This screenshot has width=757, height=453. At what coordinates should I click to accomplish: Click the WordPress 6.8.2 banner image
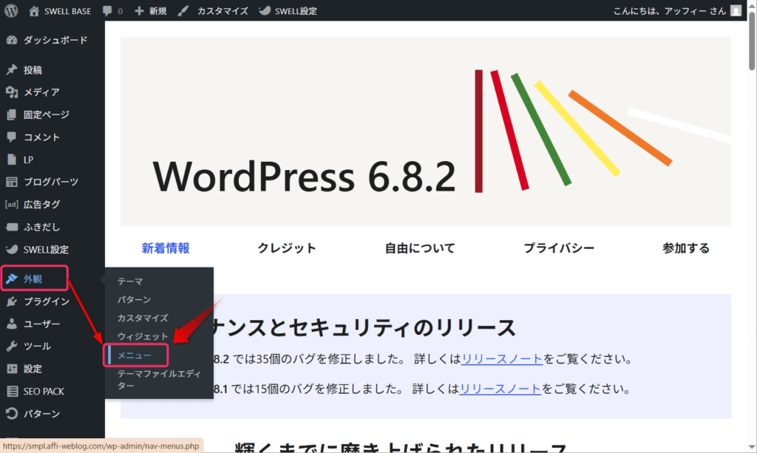426,132
